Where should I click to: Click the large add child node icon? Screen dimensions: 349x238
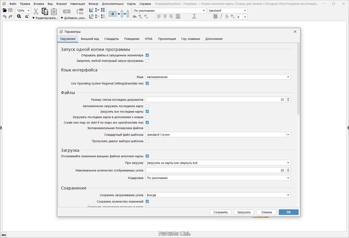coord(67,12)
